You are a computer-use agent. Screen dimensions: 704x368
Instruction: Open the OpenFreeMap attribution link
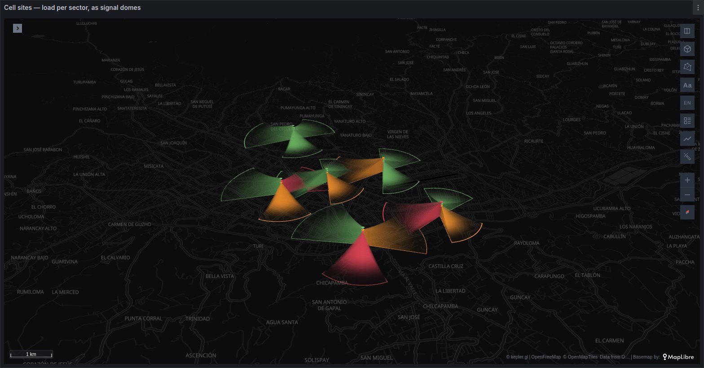tap(546, 357)
